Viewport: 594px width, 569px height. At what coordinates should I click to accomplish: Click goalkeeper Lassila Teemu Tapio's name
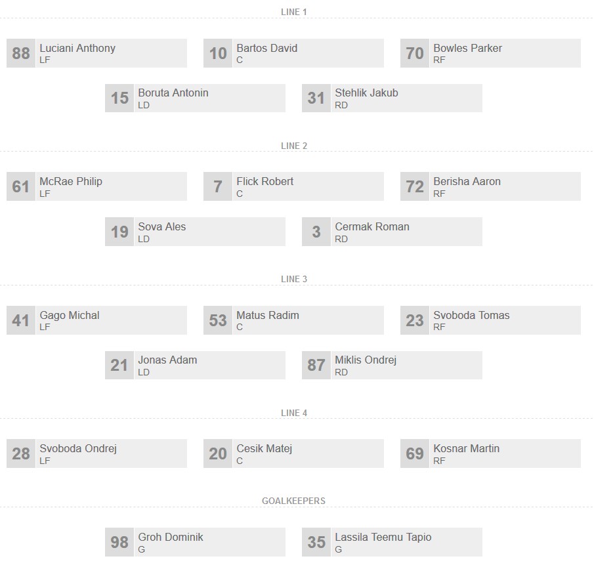383,537
